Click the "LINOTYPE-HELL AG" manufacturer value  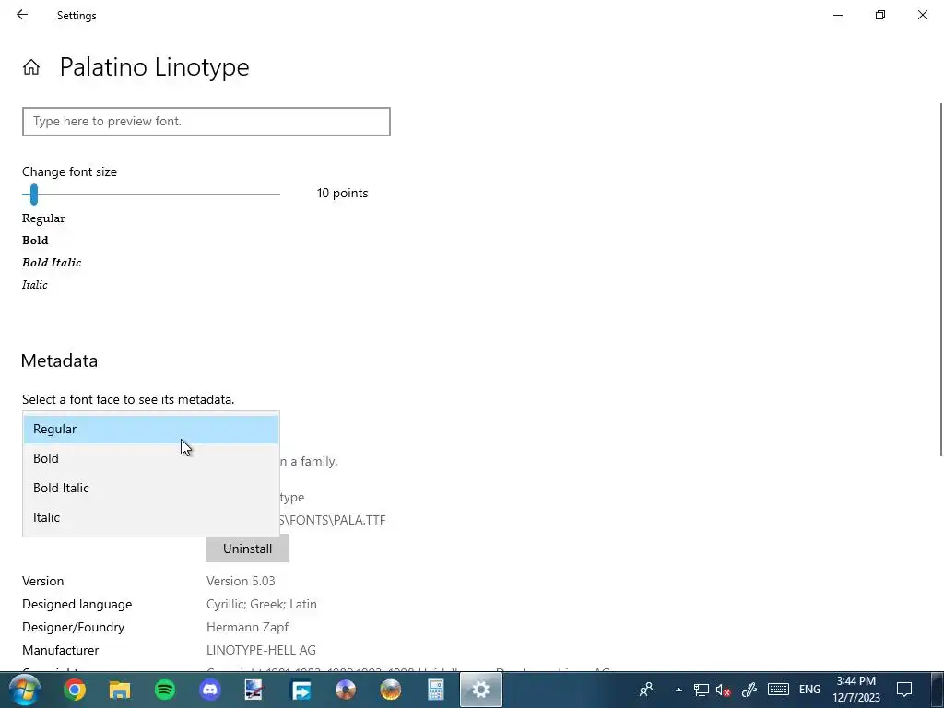point(261,650)
